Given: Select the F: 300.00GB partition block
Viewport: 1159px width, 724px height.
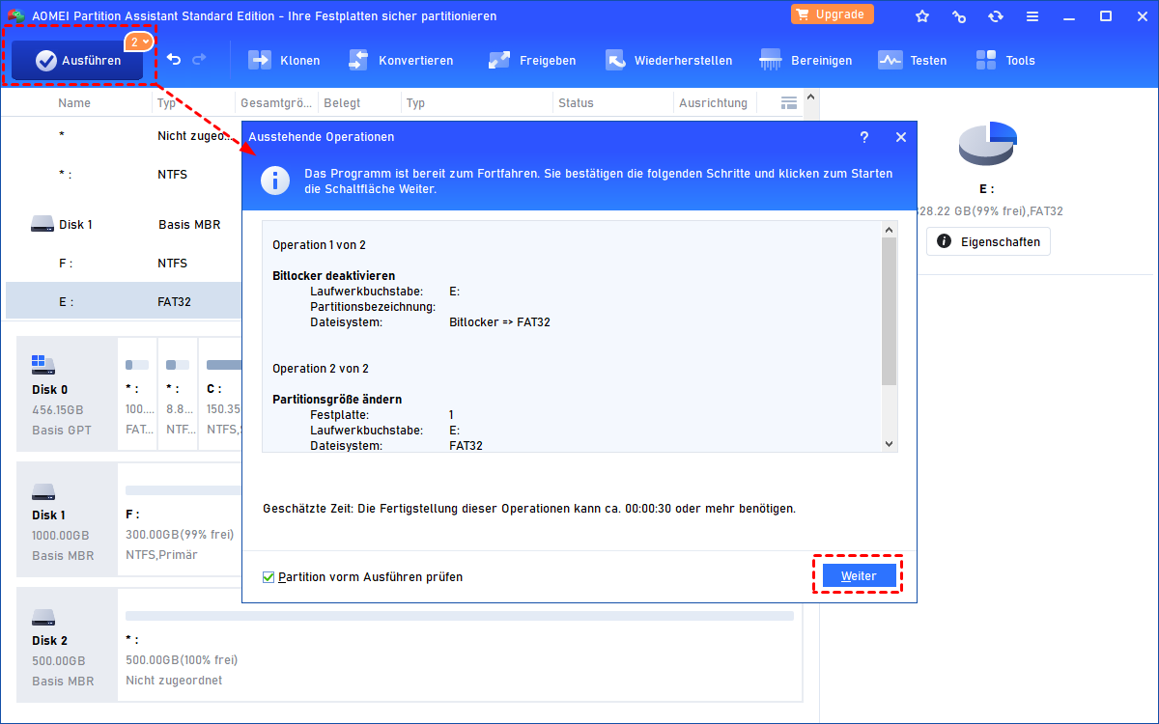Looking at the screenshot, I should (181, 518).
